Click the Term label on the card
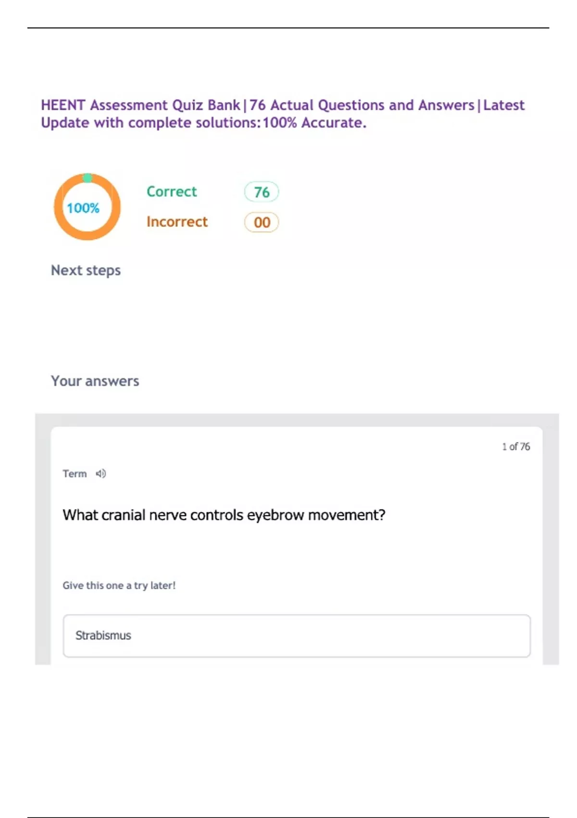 click(75, 474)
